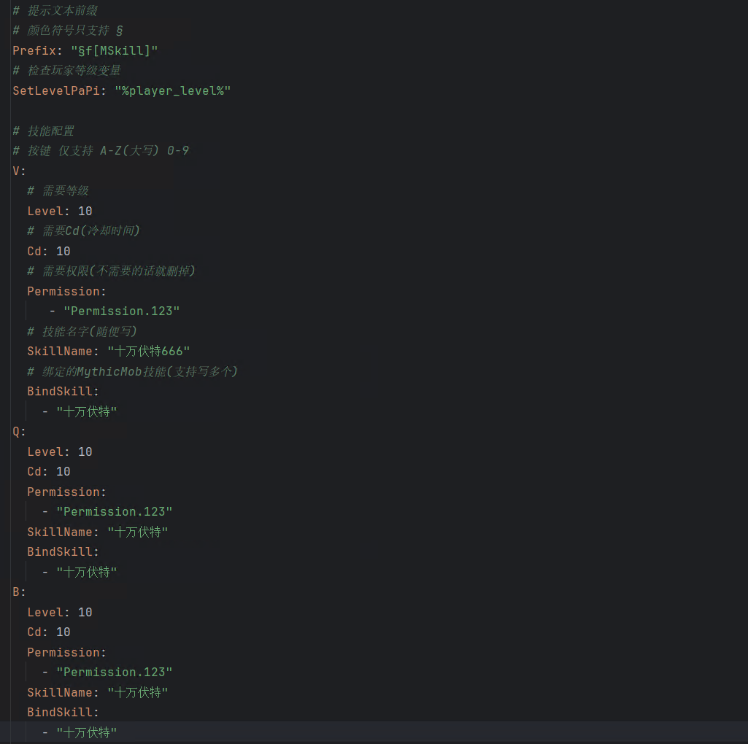This screenshot has width=748, height=744.
Task: Click the Q: section header key
Action: click(18, 431)
